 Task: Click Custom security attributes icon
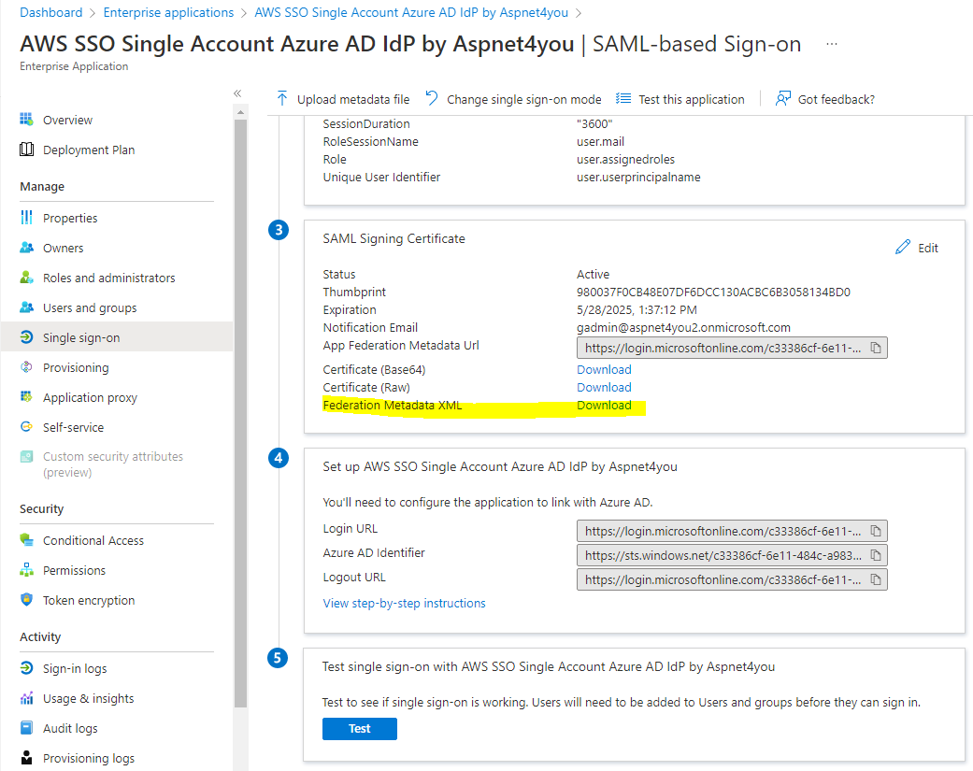pyautogui.click(x=26, y=456)
